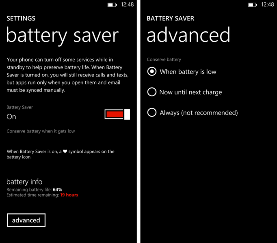Open the advanced settings button
This screenshot has width=277, height=243.
[x=26, y=220]
